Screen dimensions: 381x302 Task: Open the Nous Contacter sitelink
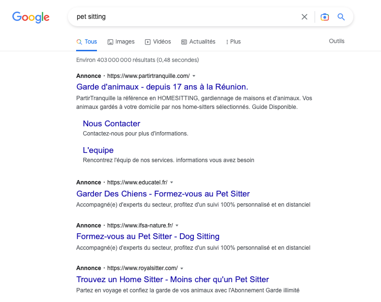[111, 124]
